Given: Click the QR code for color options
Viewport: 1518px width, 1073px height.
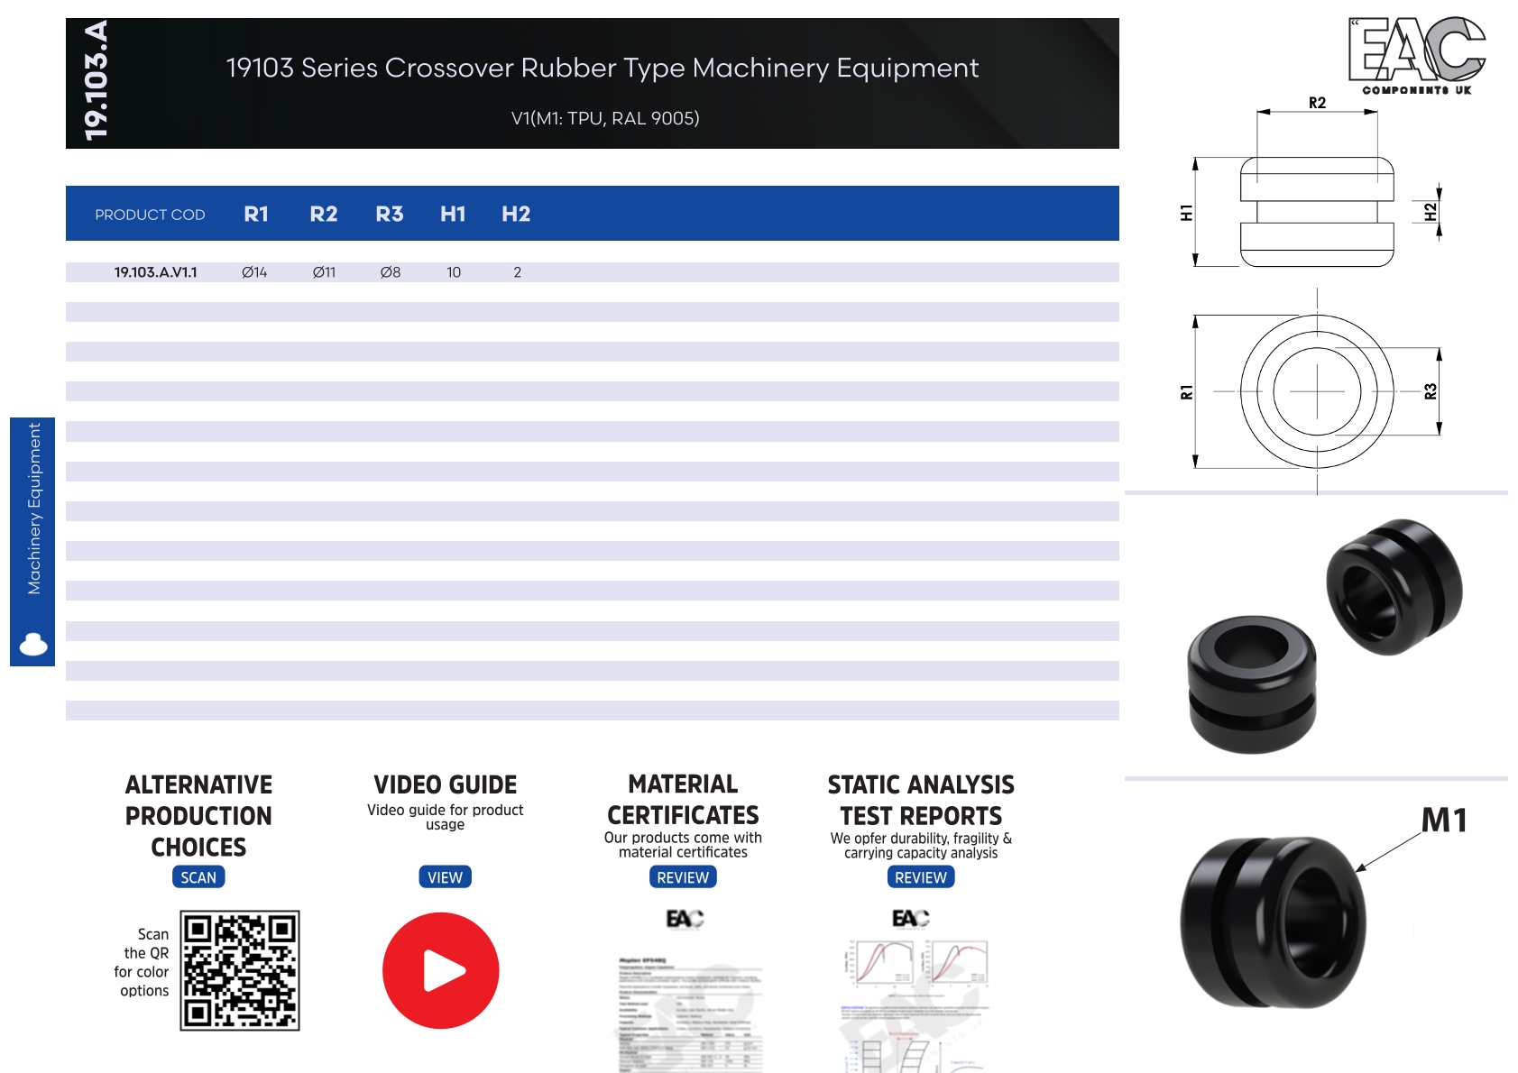Looking at the screenshot, I should point(240,970).
